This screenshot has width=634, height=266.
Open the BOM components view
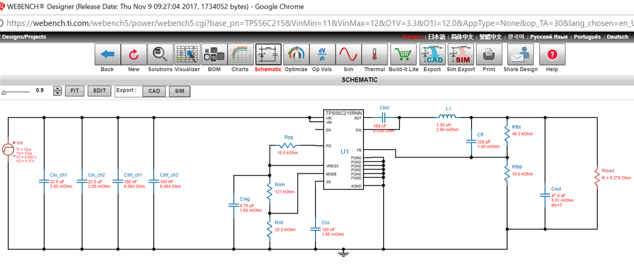214,55
